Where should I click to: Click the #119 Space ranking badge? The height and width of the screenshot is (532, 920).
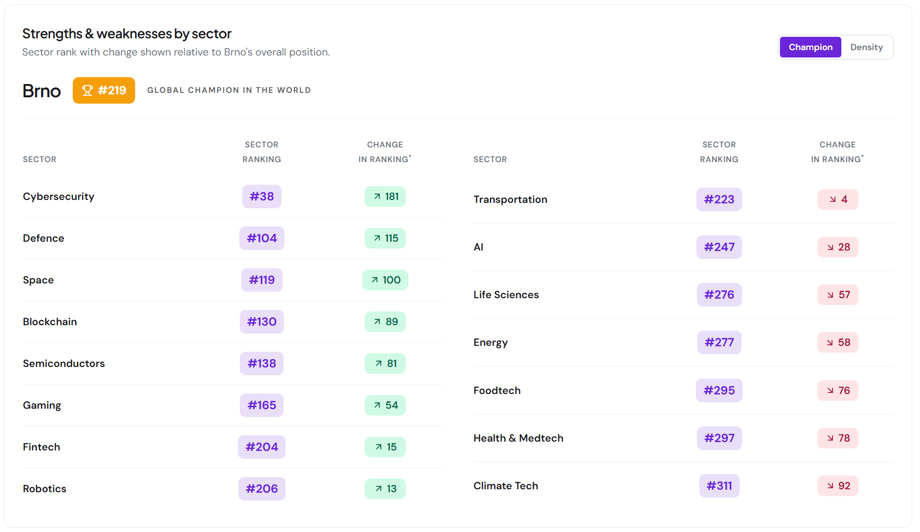262,280
